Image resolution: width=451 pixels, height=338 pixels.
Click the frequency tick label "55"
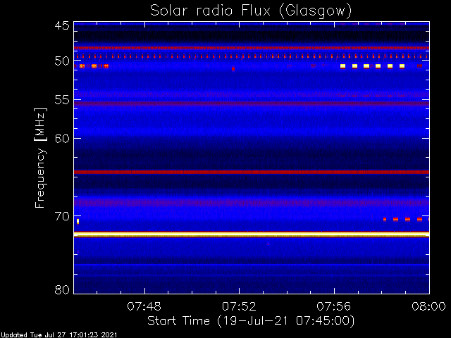(x=62, y=100)
